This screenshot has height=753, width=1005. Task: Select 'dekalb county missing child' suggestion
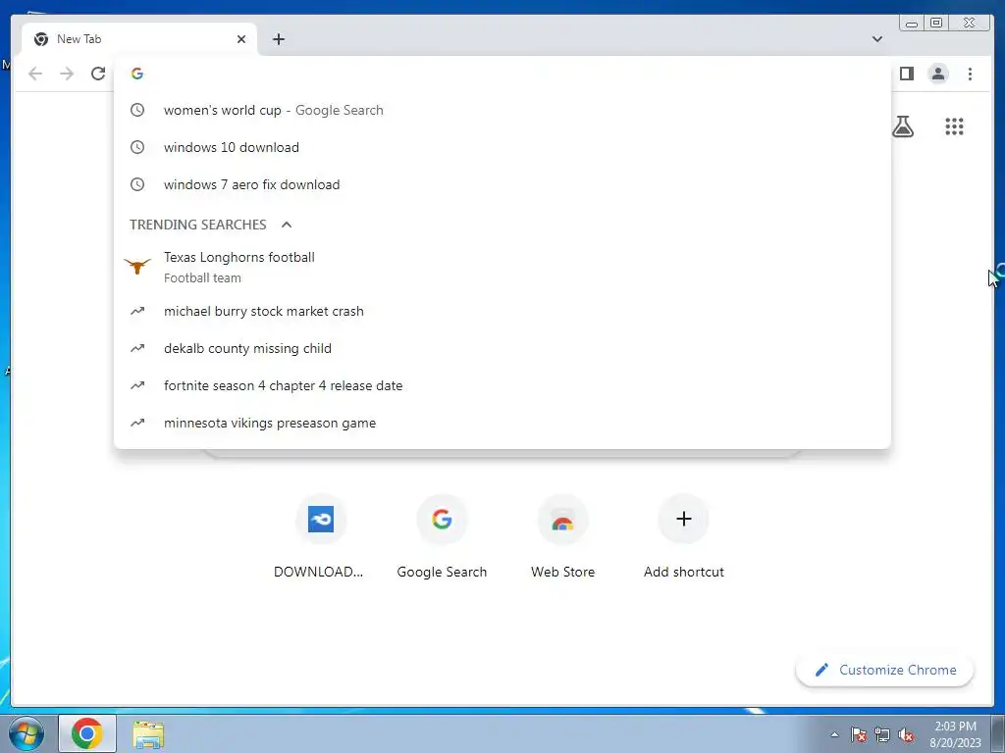point(502,348)
